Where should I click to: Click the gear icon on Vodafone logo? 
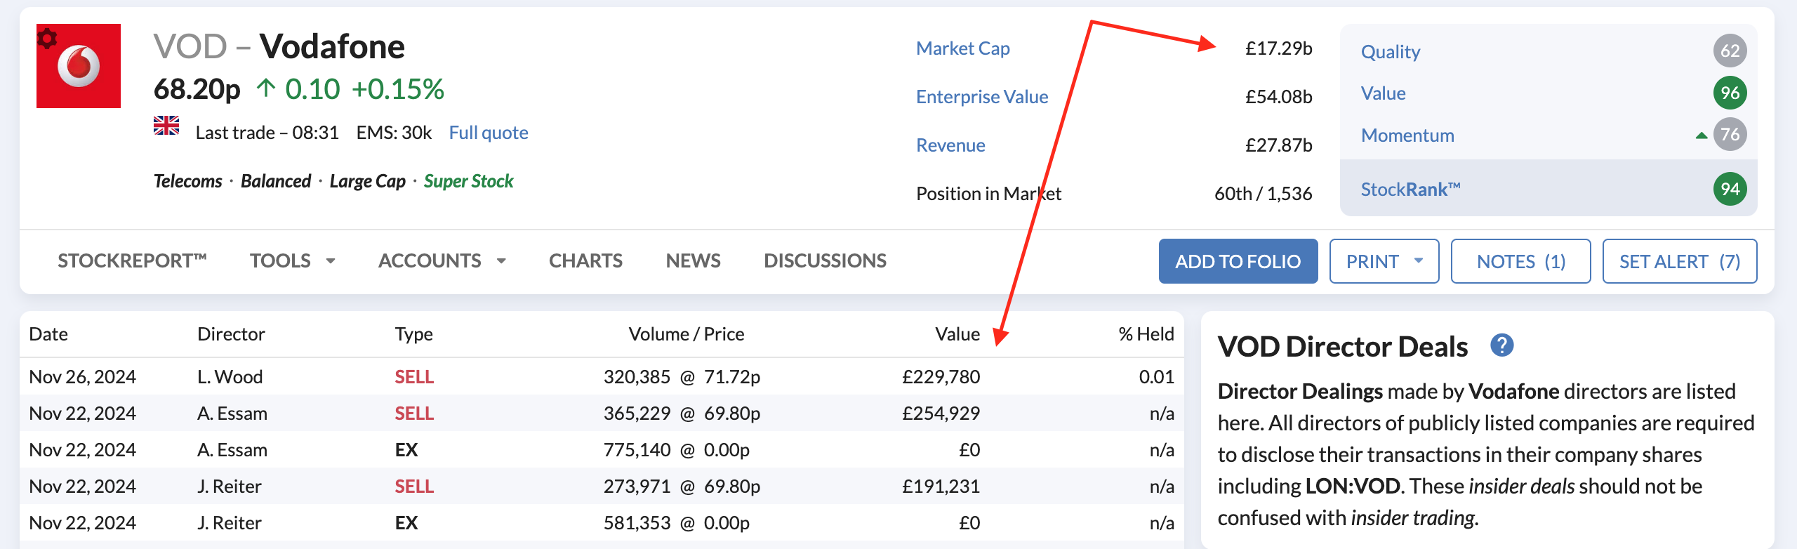pos(47,38)
